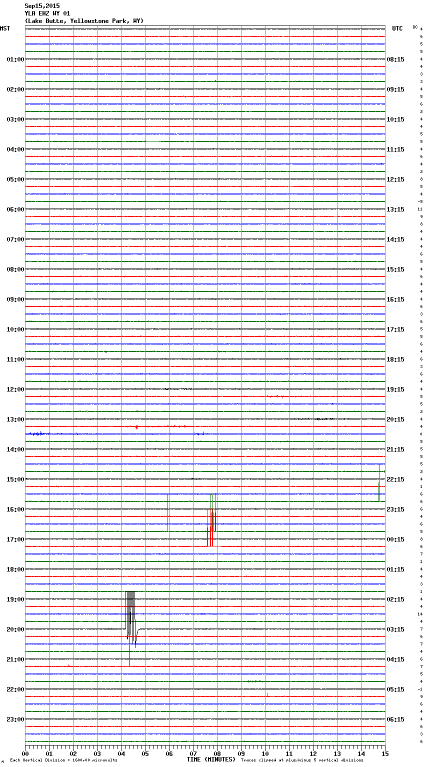Screen dimensions: 425x767
Task: Click the 15 minute tick label on x-axis
Action: click(x=384, y=753)
